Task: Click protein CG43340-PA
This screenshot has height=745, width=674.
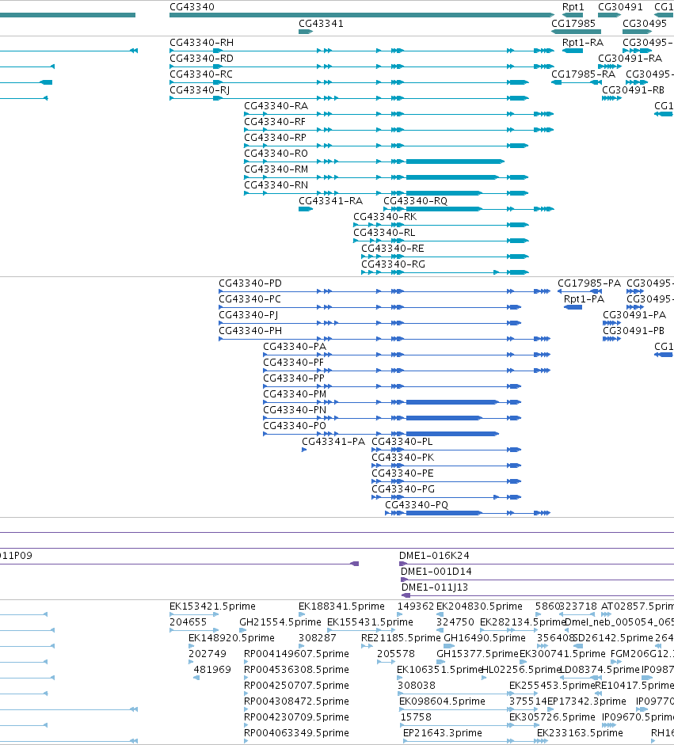Action: pyautogui.click(x=295, y=347)
